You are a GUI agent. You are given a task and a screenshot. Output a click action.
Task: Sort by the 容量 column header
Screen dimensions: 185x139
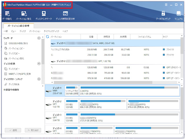(x=89, y=37)
